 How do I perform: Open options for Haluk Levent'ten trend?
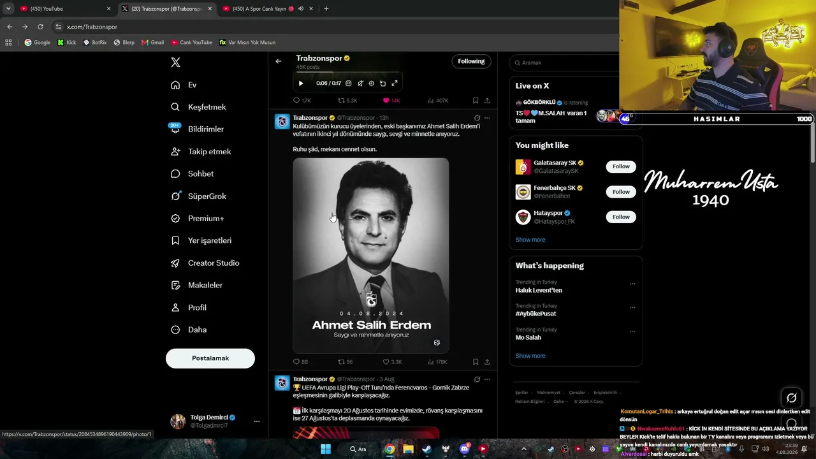[x=632, y=284]
